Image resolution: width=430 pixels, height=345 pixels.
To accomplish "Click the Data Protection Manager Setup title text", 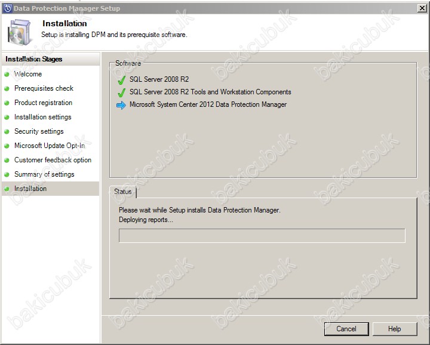I will coord(67,8).
